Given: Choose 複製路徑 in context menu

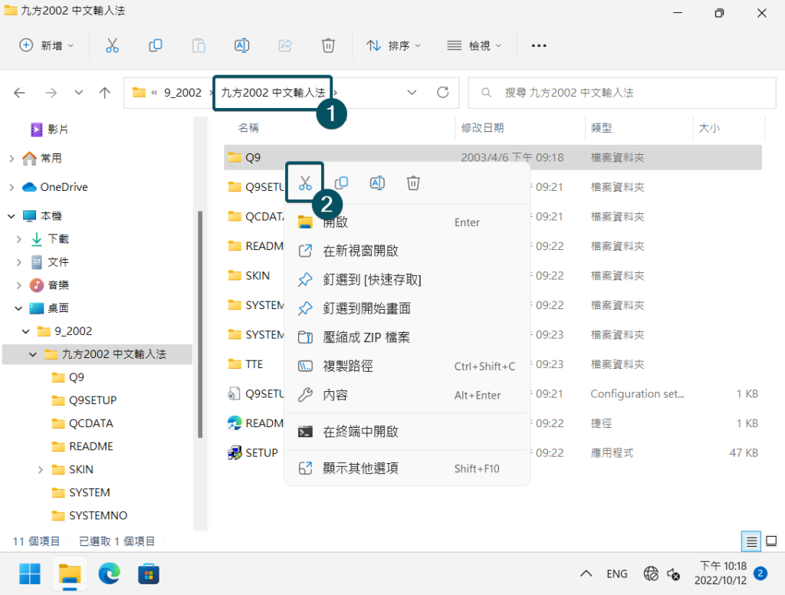Looking at the screenshot, I should [406, 366].
